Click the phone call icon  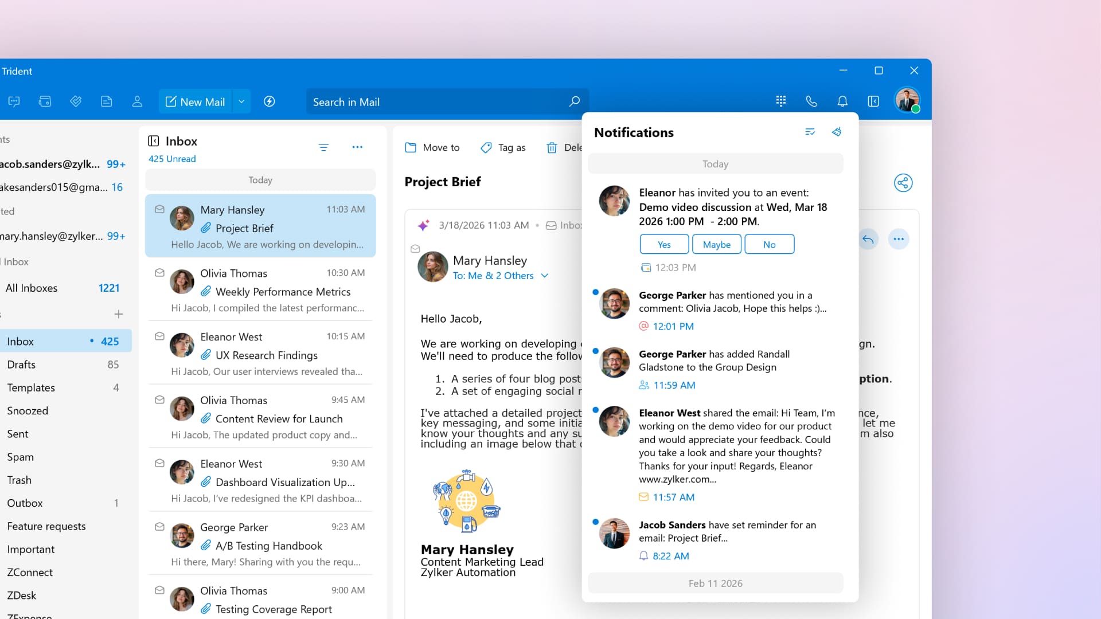pyautogui.click(x=811, y=101)
